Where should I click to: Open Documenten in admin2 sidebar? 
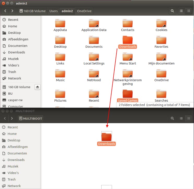(20, 46)
